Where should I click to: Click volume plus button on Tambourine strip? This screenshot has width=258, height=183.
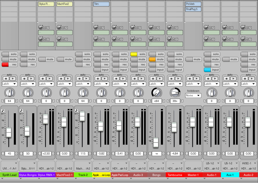[182, 153]
